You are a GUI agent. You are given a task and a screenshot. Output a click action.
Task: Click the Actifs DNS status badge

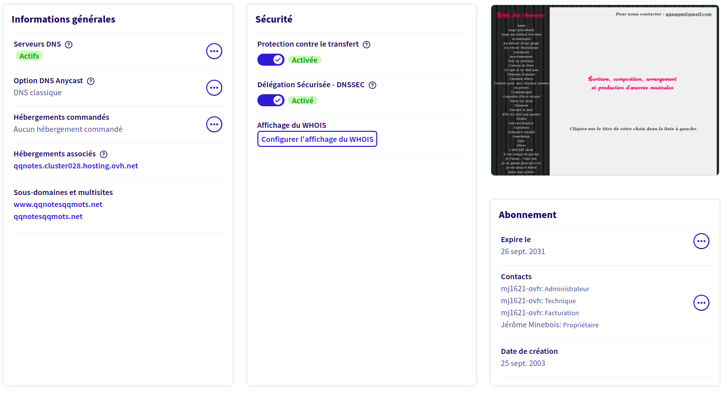click(x=29, y=56)
